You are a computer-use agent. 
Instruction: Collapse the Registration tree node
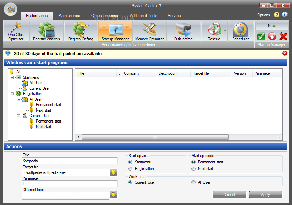tap(12, 94)
